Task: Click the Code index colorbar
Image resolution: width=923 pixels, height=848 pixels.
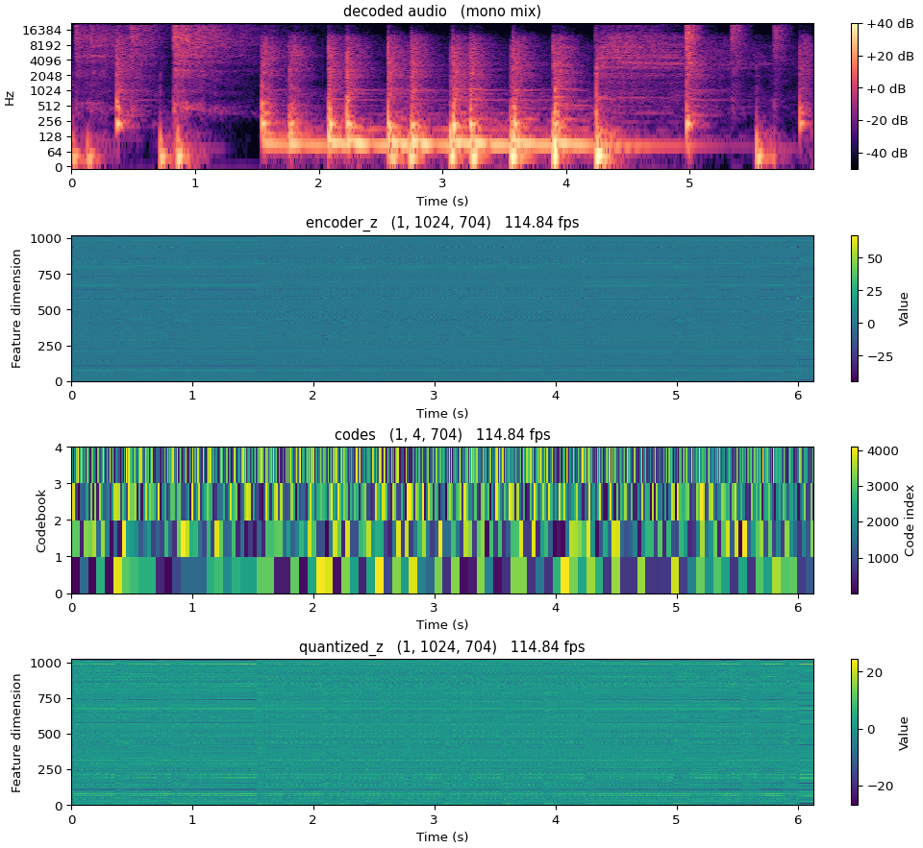Action: coord(855,521)
